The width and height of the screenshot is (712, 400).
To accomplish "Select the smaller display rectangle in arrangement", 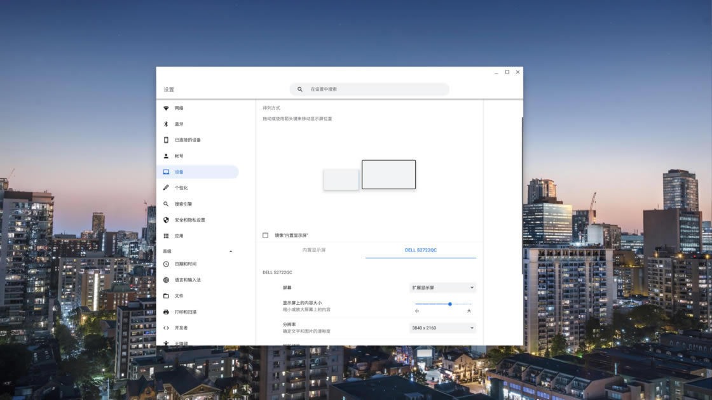I will tap(341, 179).
